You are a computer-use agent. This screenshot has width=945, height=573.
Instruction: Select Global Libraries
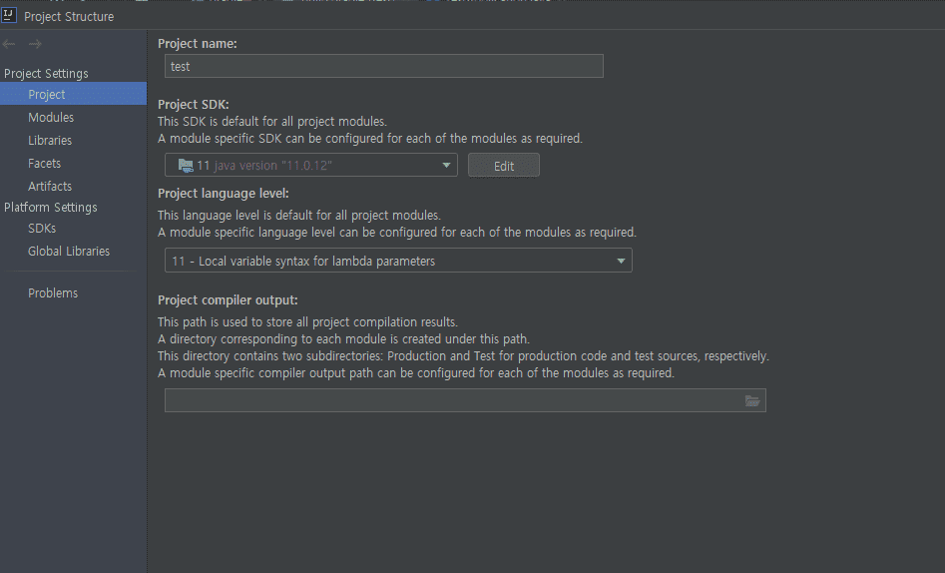tap(69, 252)
